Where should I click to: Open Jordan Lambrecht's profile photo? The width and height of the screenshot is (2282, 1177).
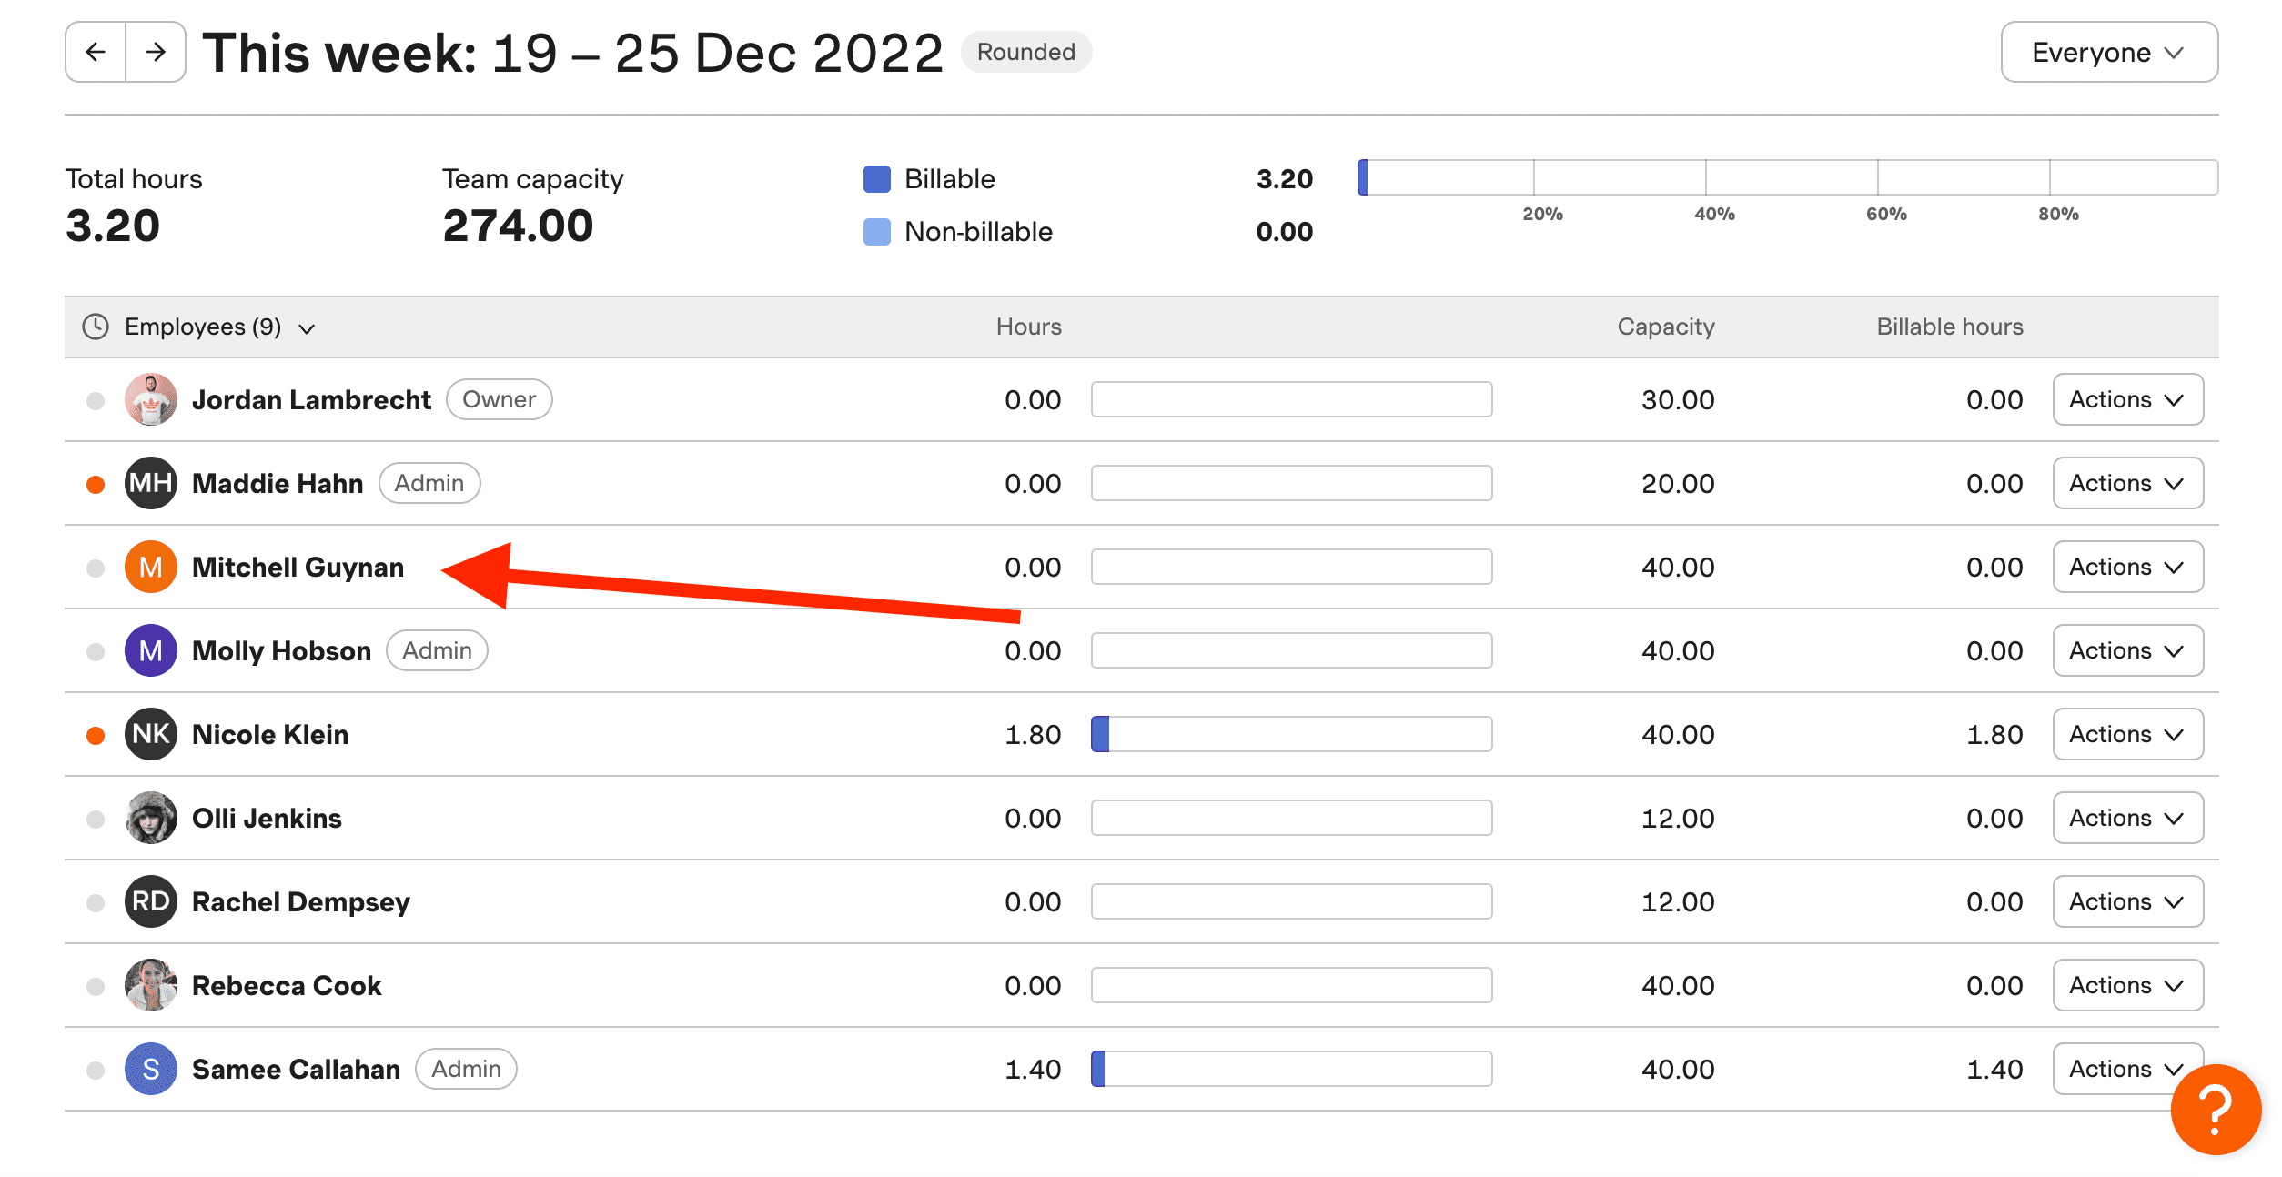(x=151, y=399)
